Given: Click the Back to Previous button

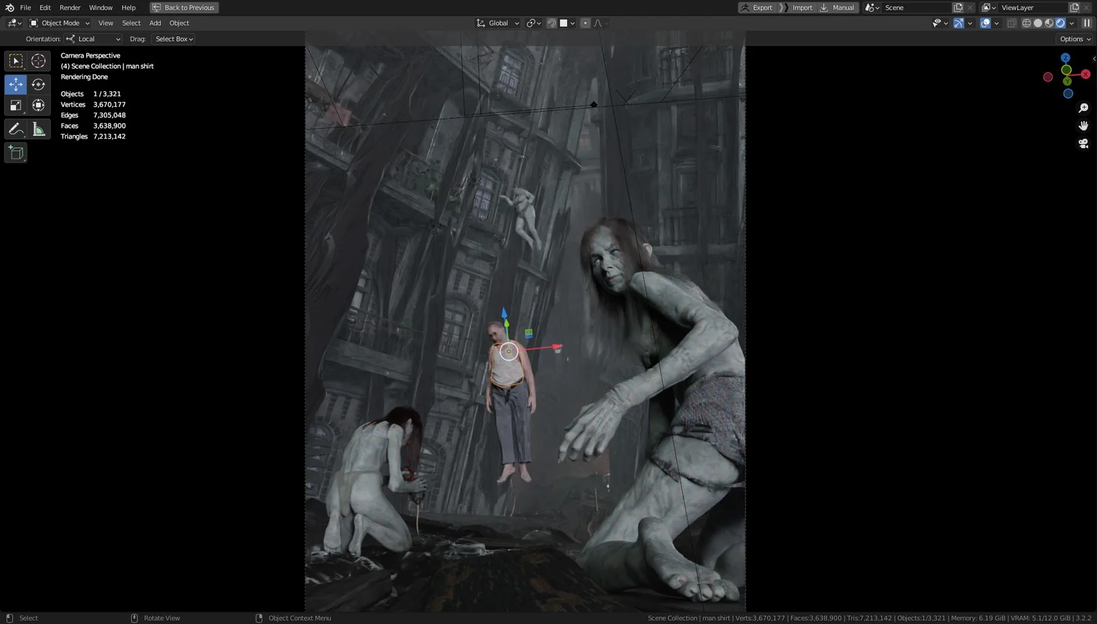Looking at the screenshot, I should tap(184, 8).
